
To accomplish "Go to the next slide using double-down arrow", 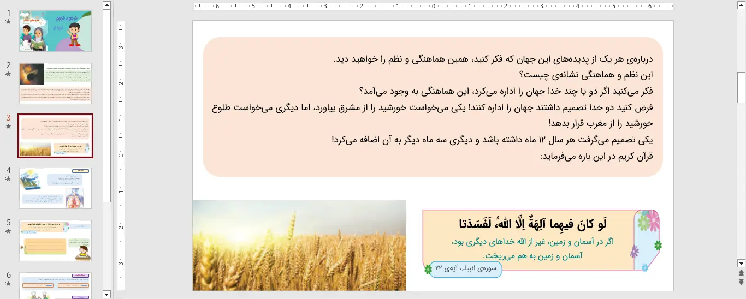I will [741, 282].
